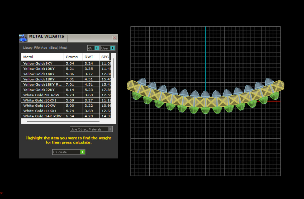Viewport: 304px width, 199px height.
Task: Click the 4.20 DWT value
Action: [89, 116]
